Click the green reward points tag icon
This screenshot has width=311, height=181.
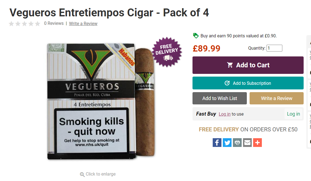coord(196,36)
